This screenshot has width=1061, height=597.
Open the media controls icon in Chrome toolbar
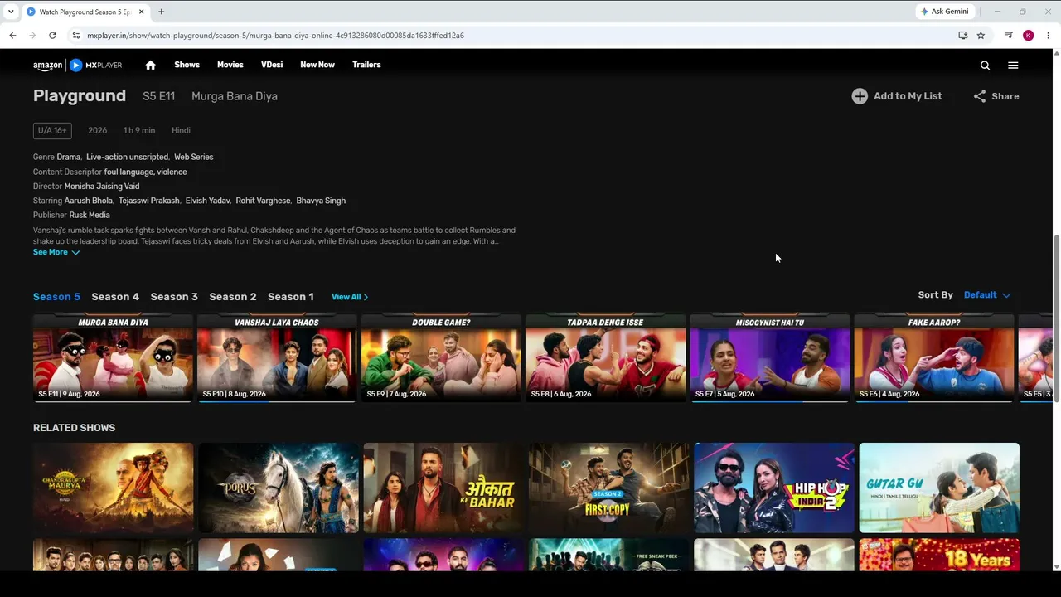tap(1008, 36)
